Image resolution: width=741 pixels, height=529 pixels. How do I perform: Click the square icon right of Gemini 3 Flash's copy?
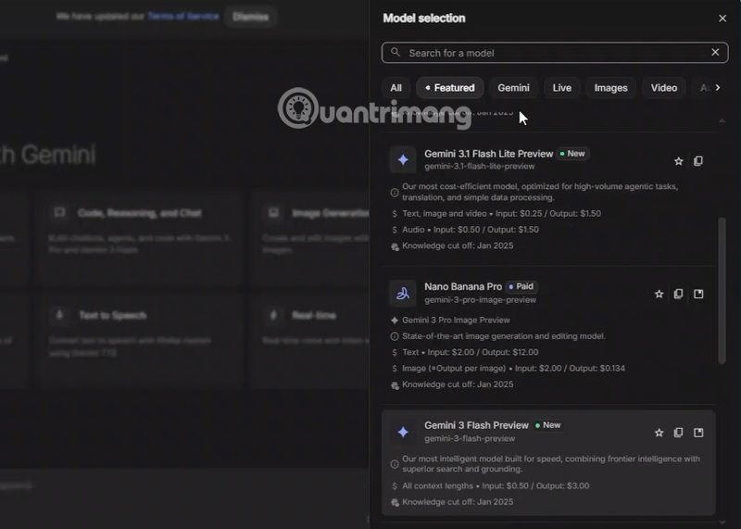pos(698,433)
